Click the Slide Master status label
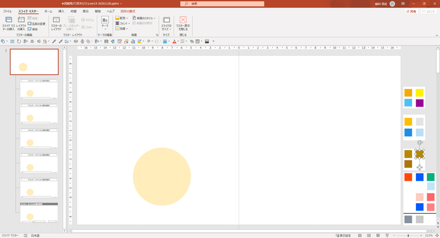The image size is (440, 238). tap(10, 235)
